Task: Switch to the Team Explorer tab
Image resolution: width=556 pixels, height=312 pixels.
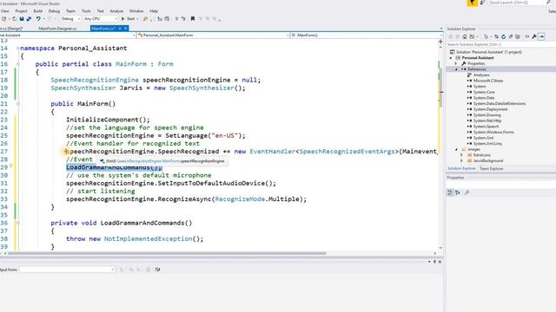Action: pyautogui.click(x=492, y=169)
